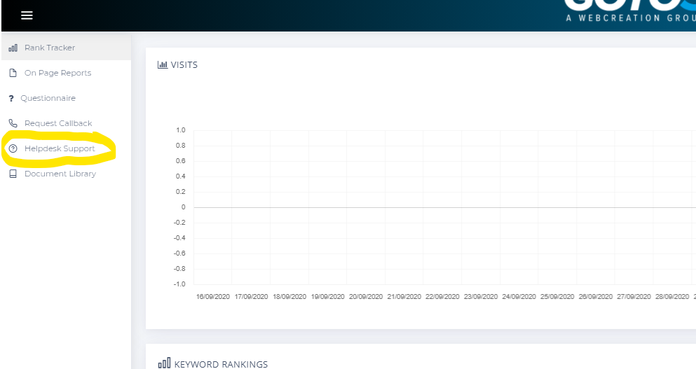Click the -0.2 y-axis value

pos(179,222)
